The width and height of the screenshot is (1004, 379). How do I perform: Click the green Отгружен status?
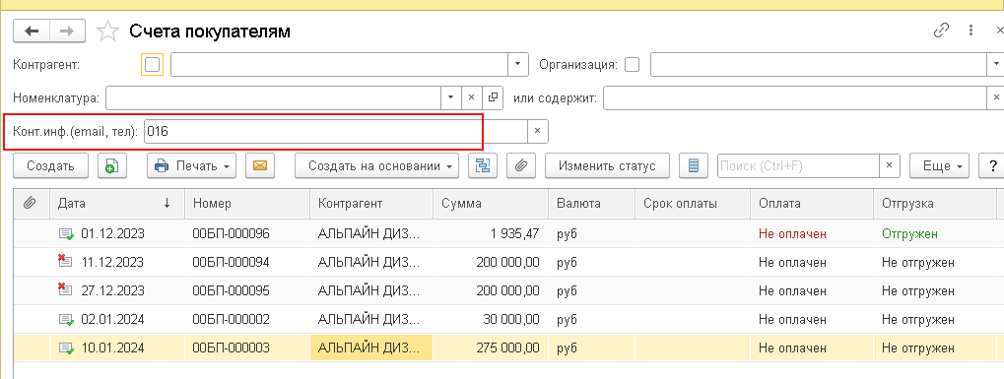(x=909, y=234)
